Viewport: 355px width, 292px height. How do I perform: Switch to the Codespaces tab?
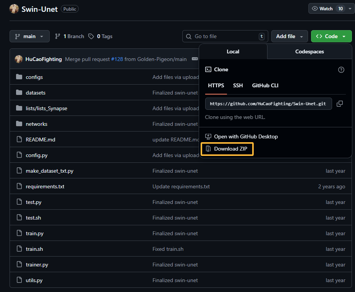coord(310,51)
